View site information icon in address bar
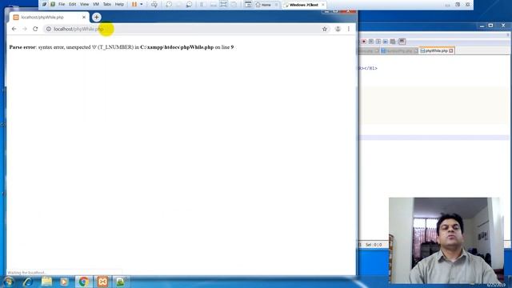512x288 pixels. pos(48,29)
